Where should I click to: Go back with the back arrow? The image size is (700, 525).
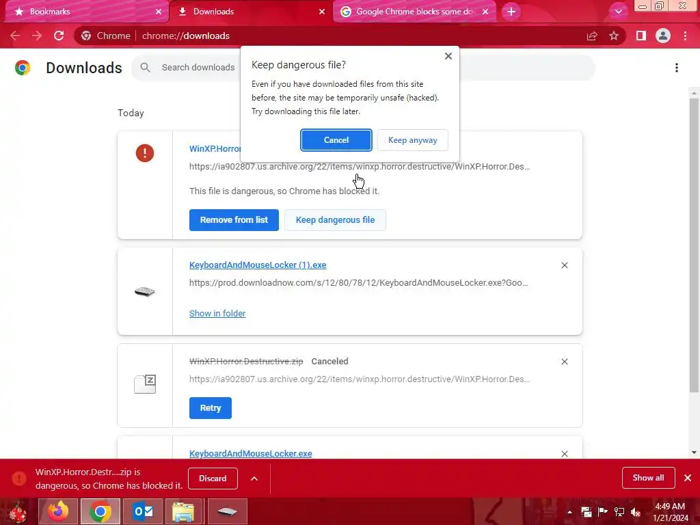pyautogui.click(x=15, y=36)
